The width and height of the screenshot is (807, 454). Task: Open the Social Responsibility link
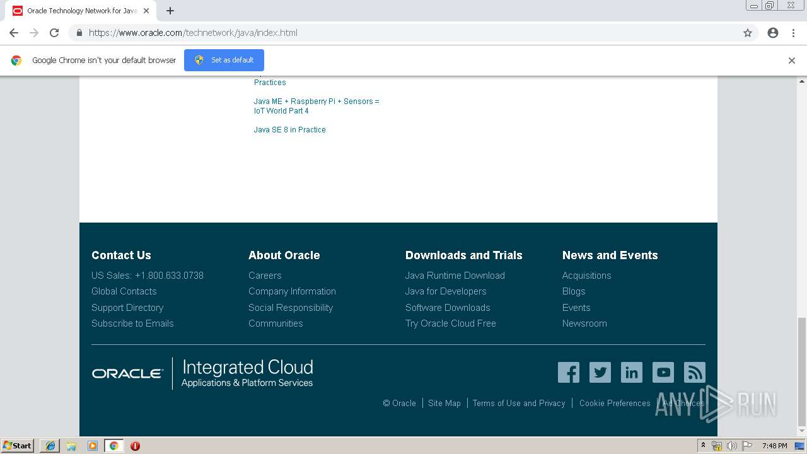(x=291, y=308)
